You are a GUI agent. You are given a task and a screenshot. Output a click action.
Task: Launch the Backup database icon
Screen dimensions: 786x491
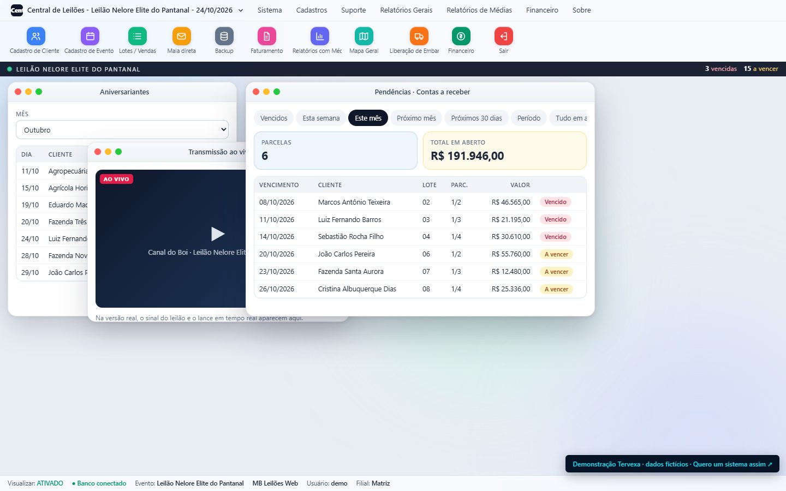(224, 37)
